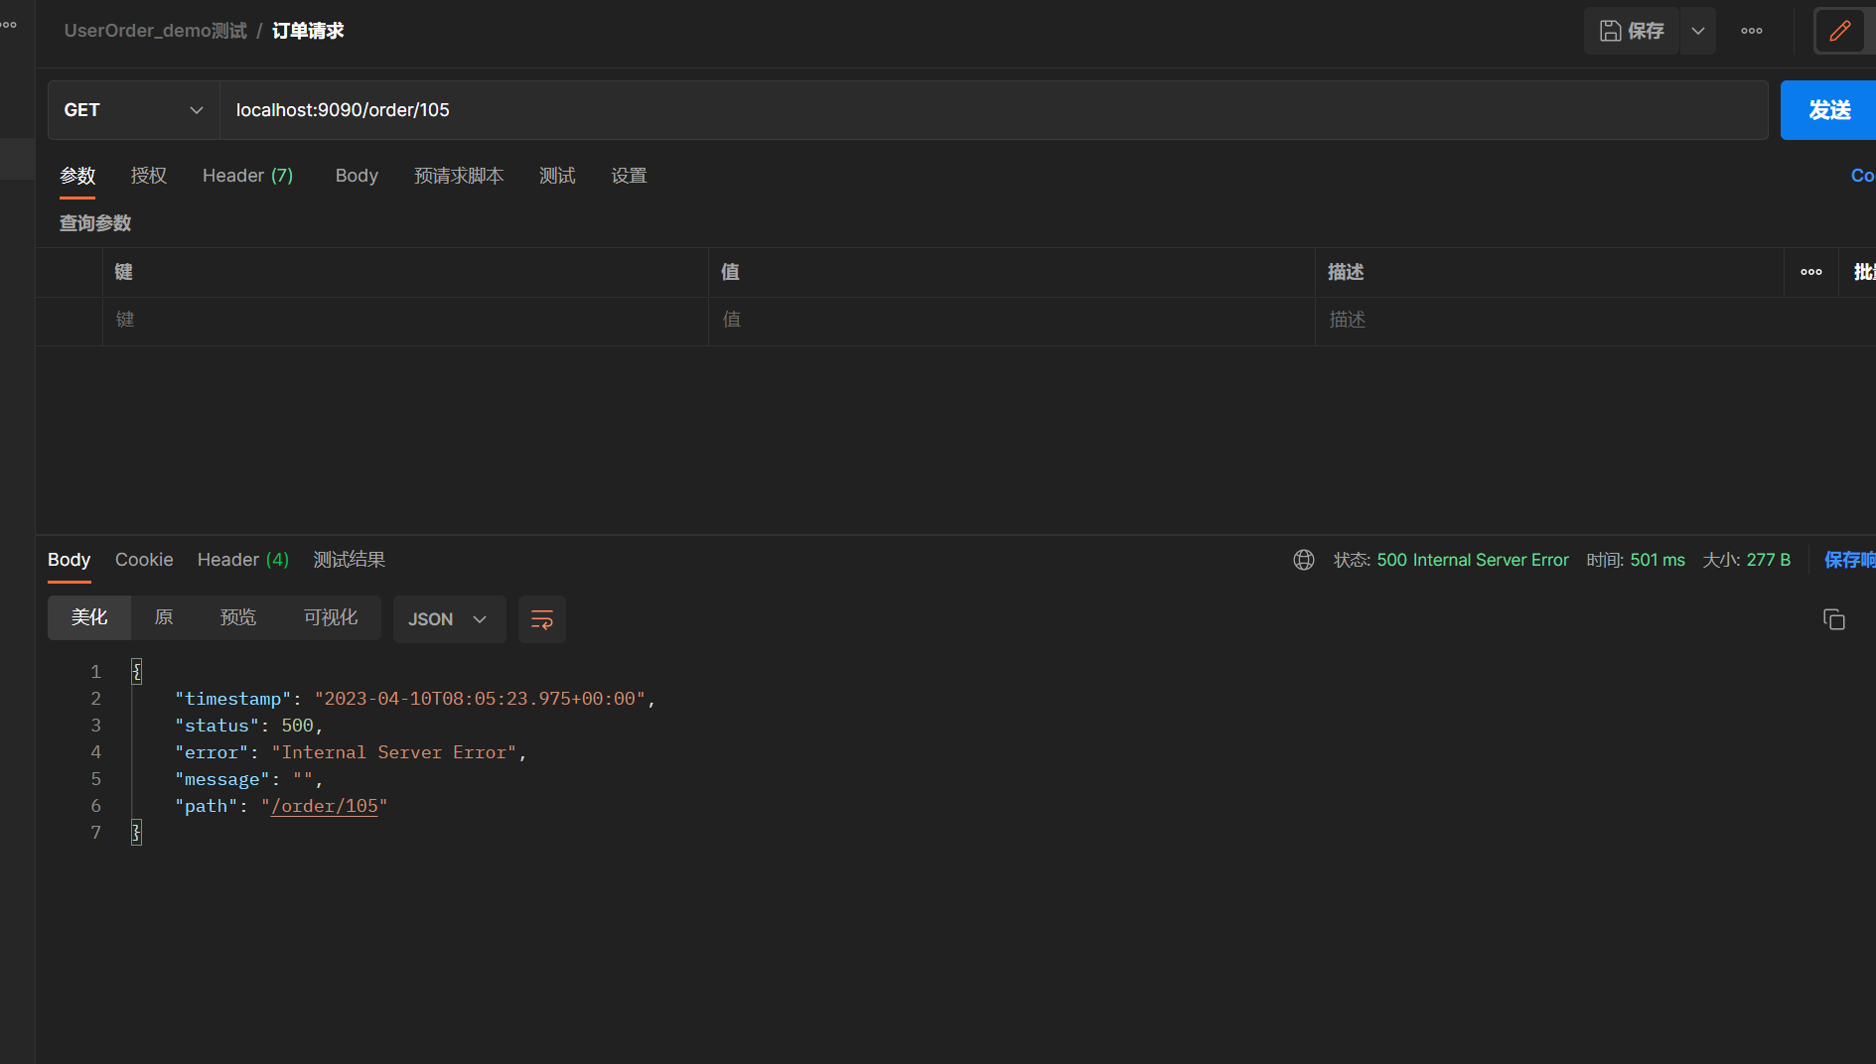
Task: Copy response body with copy icon
Action: [x=1834, y=619]
